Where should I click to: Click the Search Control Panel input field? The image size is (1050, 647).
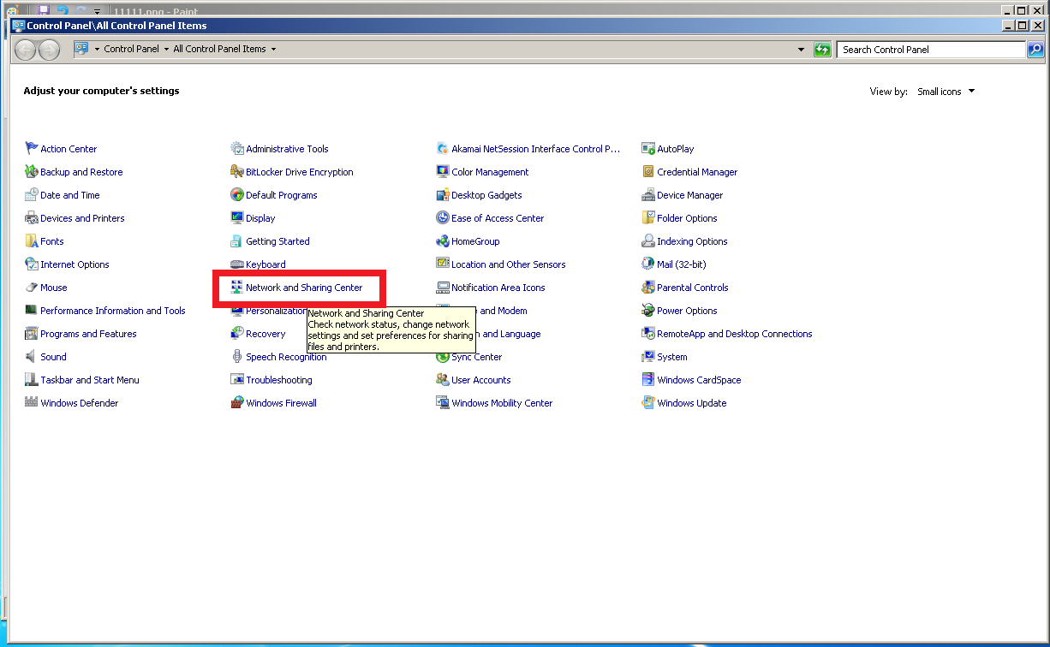click(x=931, y=50)
